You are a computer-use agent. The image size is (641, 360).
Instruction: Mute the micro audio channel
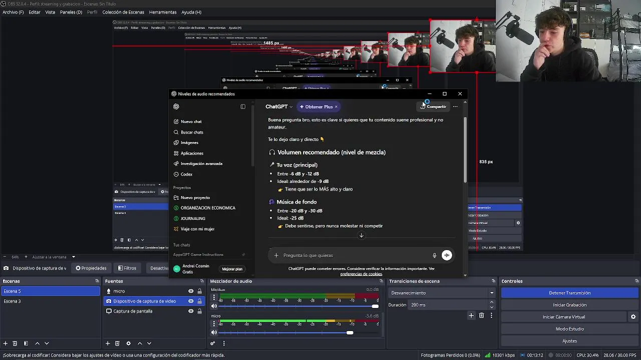click(214, 332)
